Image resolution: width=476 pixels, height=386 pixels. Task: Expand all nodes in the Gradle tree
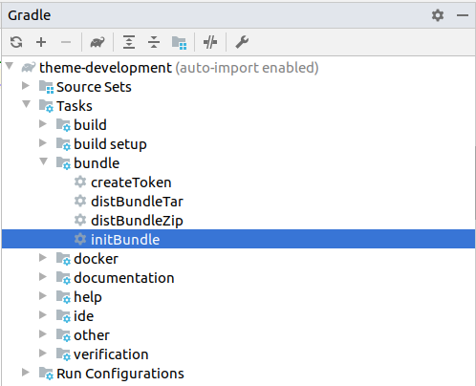[x=129, y=42]
